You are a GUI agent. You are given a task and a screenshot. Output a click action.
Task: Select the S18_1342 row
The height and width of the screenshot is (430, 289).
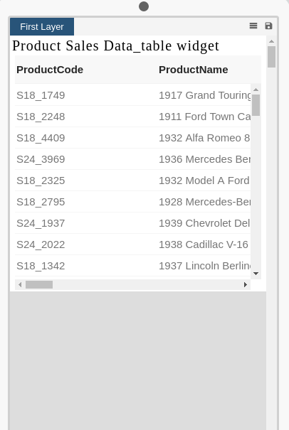click(x=132, y=266)
